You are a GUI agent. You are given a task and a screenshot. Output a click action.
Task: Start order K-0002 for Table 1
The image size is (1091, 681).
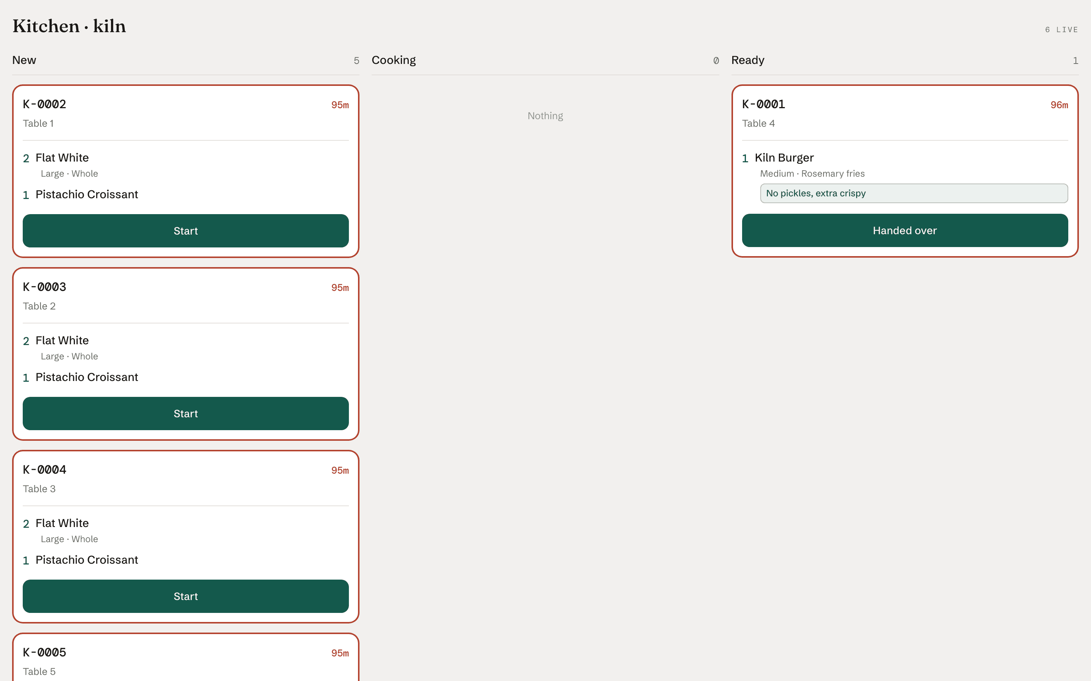click(x=186, y=231)
